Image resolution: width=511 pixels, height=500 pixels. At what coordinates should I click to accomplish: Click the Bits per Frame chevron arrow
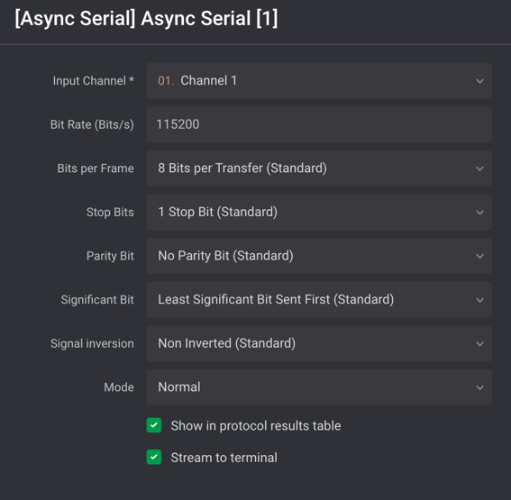click(479, 168)
